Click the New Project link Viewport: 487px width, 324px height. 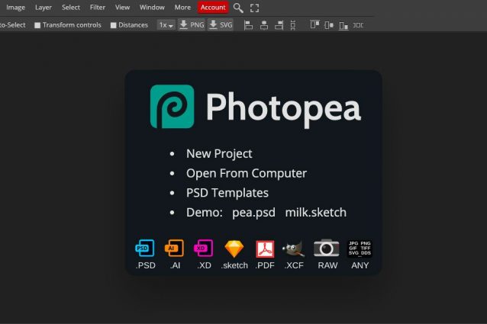[x=219, y=153]
